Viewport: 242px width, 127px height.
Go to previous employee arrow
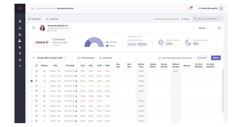point(34,28)
